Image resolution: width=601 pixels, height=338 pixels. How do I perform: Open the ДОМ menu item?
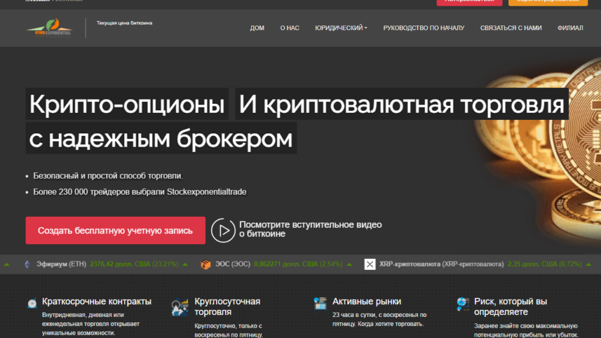point(257,28)
